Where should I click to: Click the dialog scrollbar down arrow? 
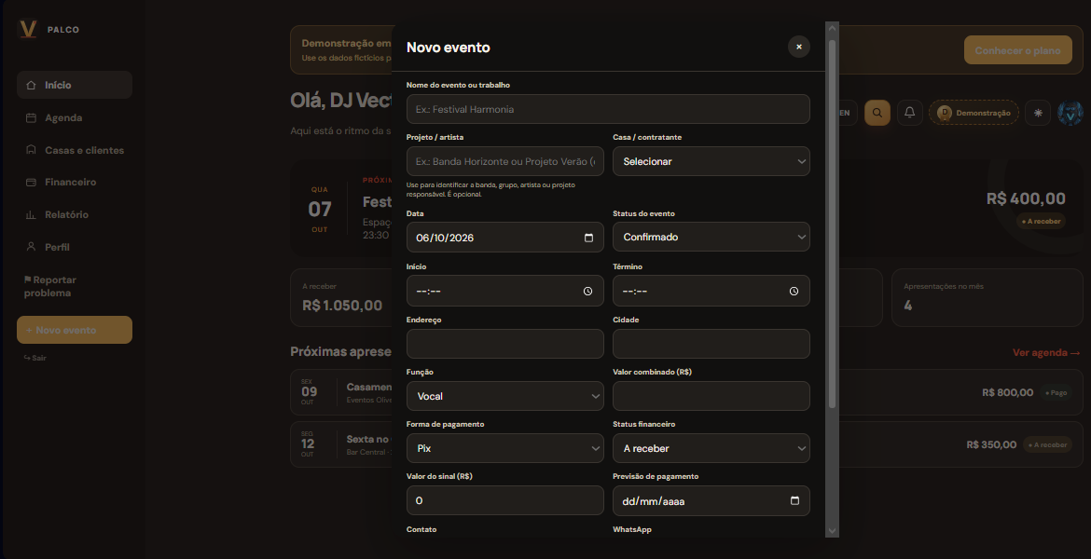(832, 530)
